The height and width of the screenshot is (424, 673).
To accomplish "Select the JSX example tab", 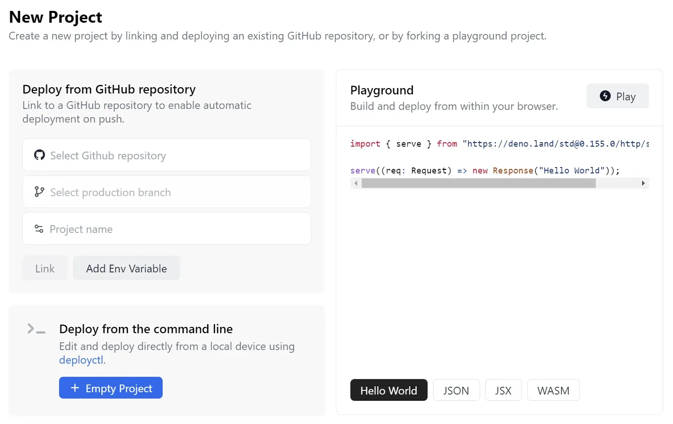I will tap(503, 390).
